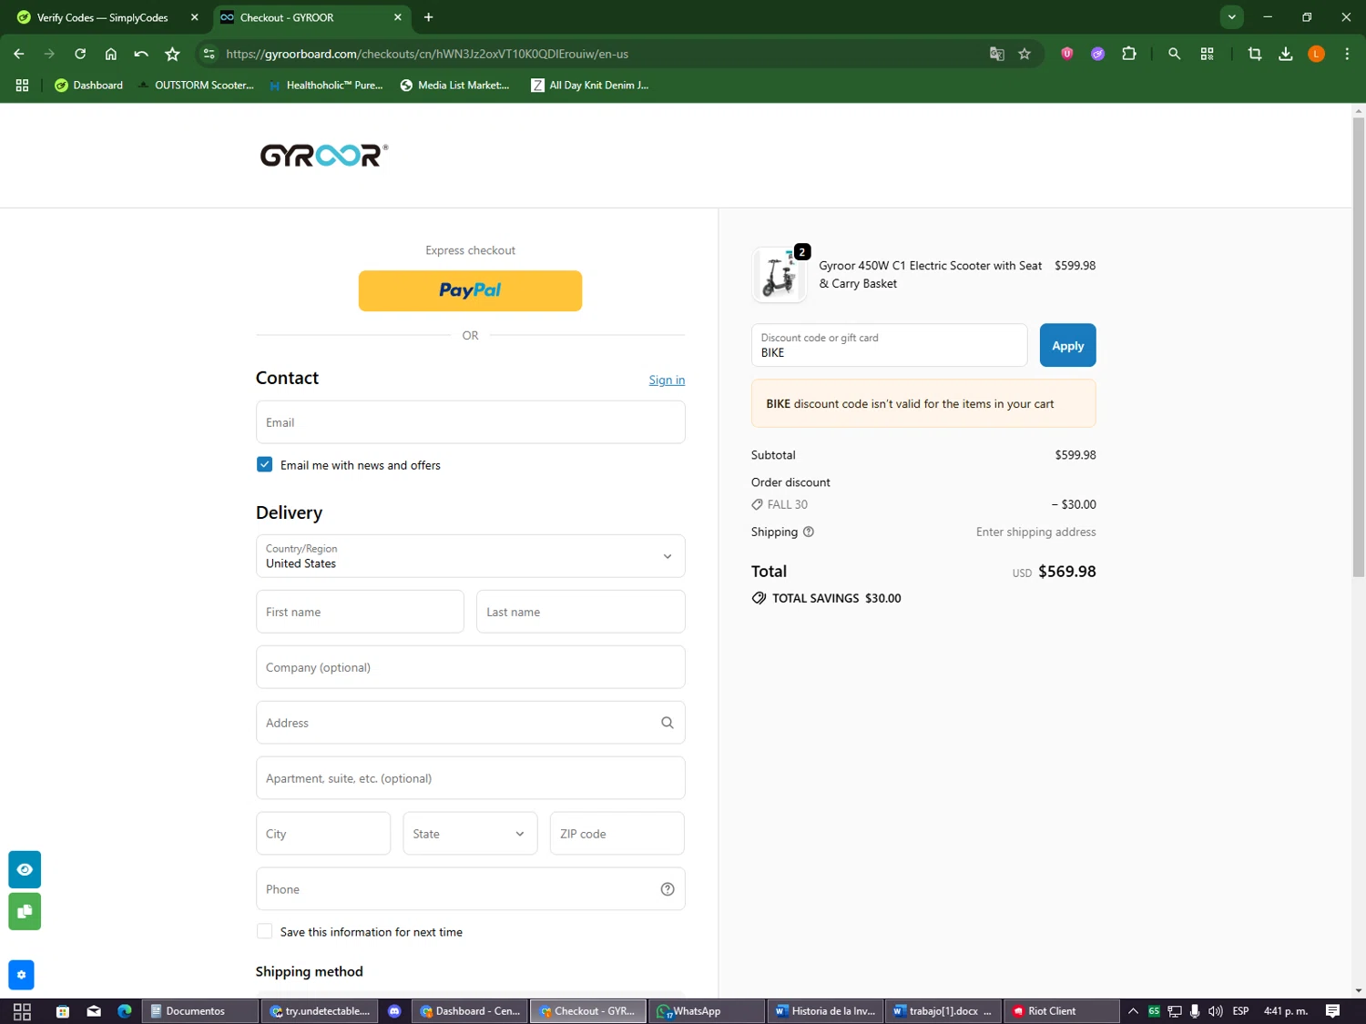This screenshot has width=1366, height=1024.
Task: Open site information icon in address bar
Action: click(209, 54)
